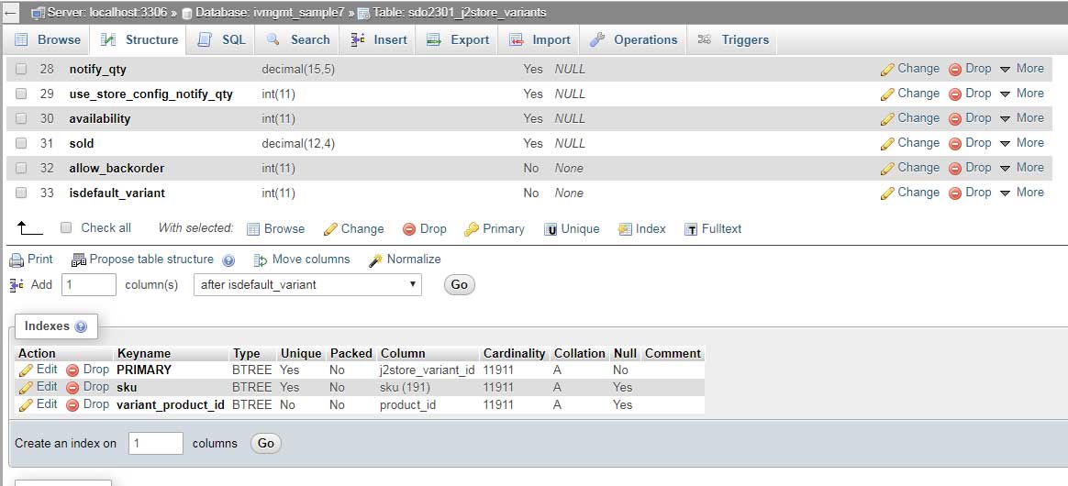Open Propose table structure help icon
The image size is (1068, 486).
tap(228, 260)
